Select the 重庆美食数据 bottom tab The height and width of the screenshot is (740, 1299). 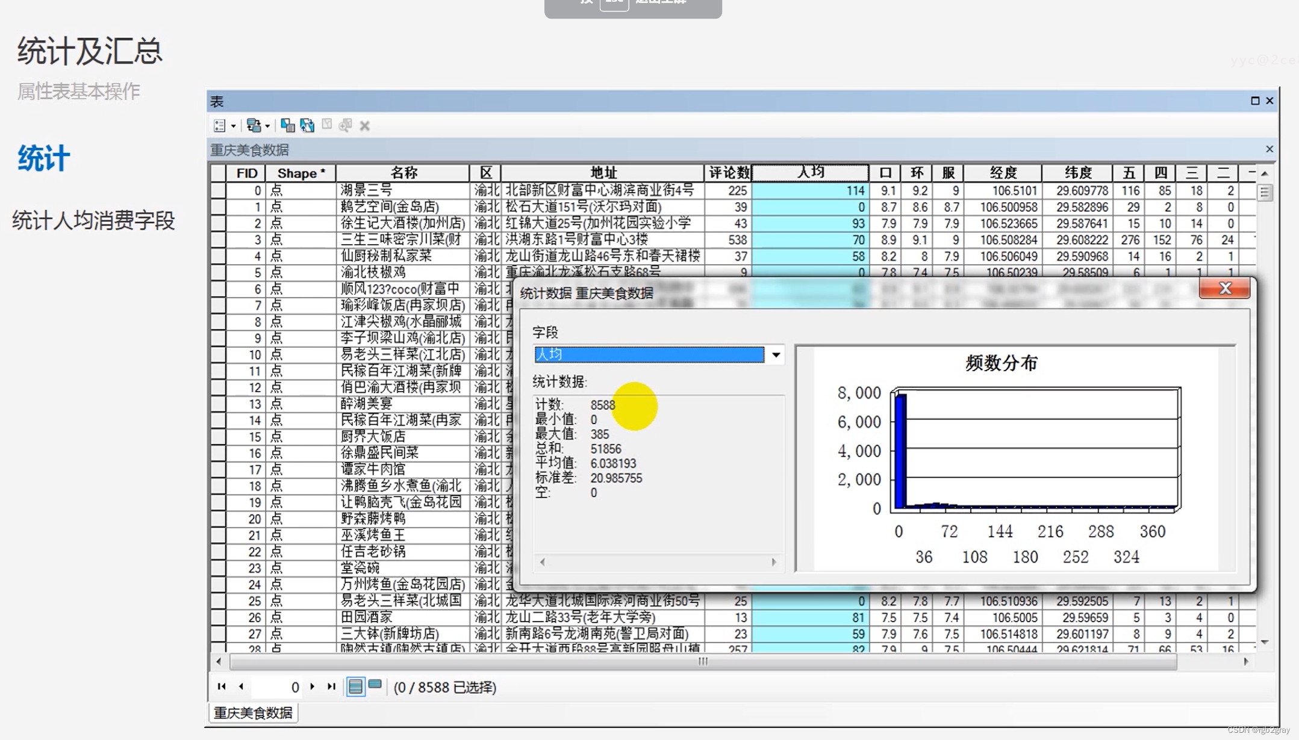coord(253,713)
